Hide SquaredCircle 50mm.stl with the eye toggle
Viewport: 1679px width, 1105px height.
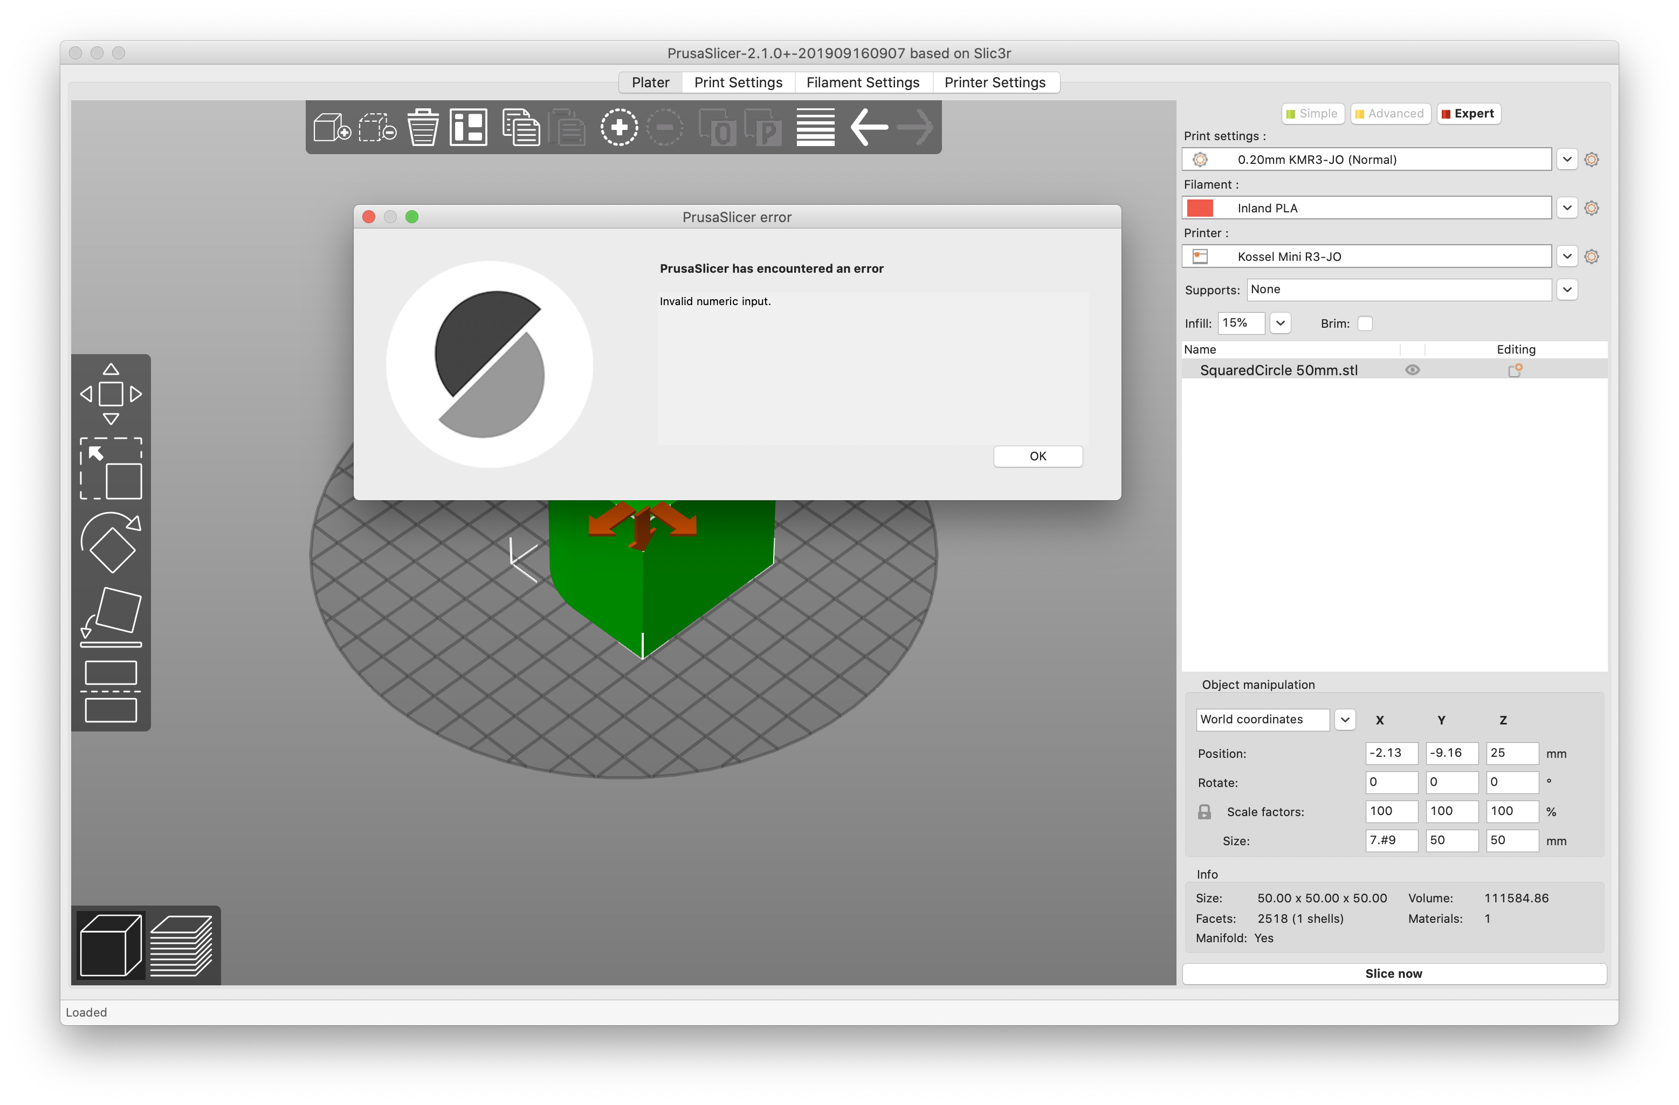pos(1413,370)
